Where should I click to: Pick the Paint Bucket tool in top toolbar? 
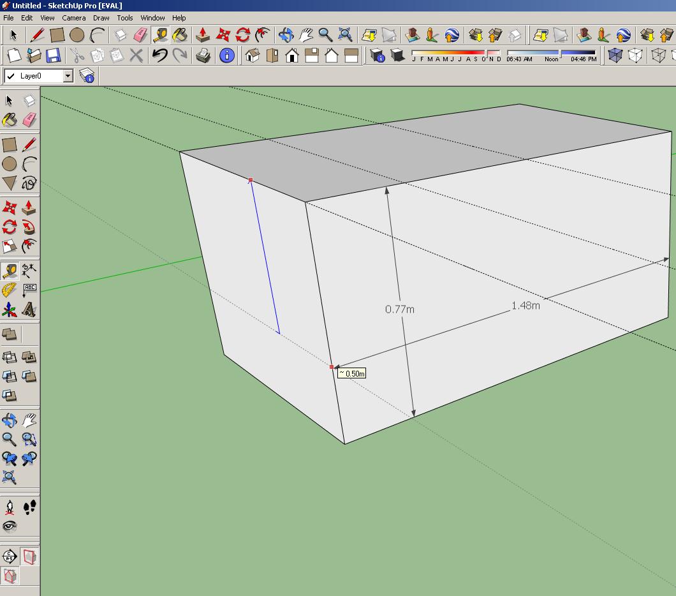click(180, 34)
